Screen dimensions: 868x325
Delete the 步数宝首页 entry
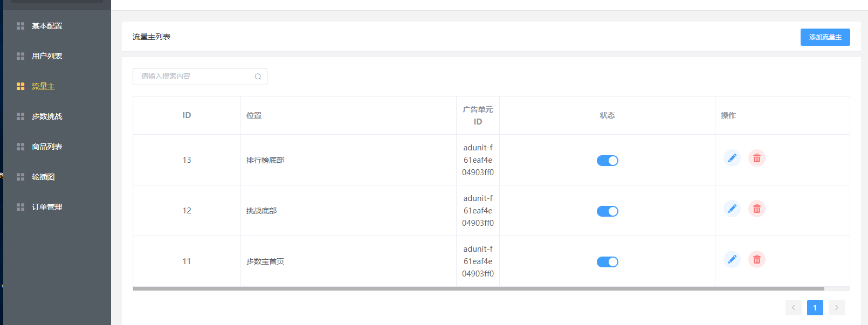click(757, 259)
